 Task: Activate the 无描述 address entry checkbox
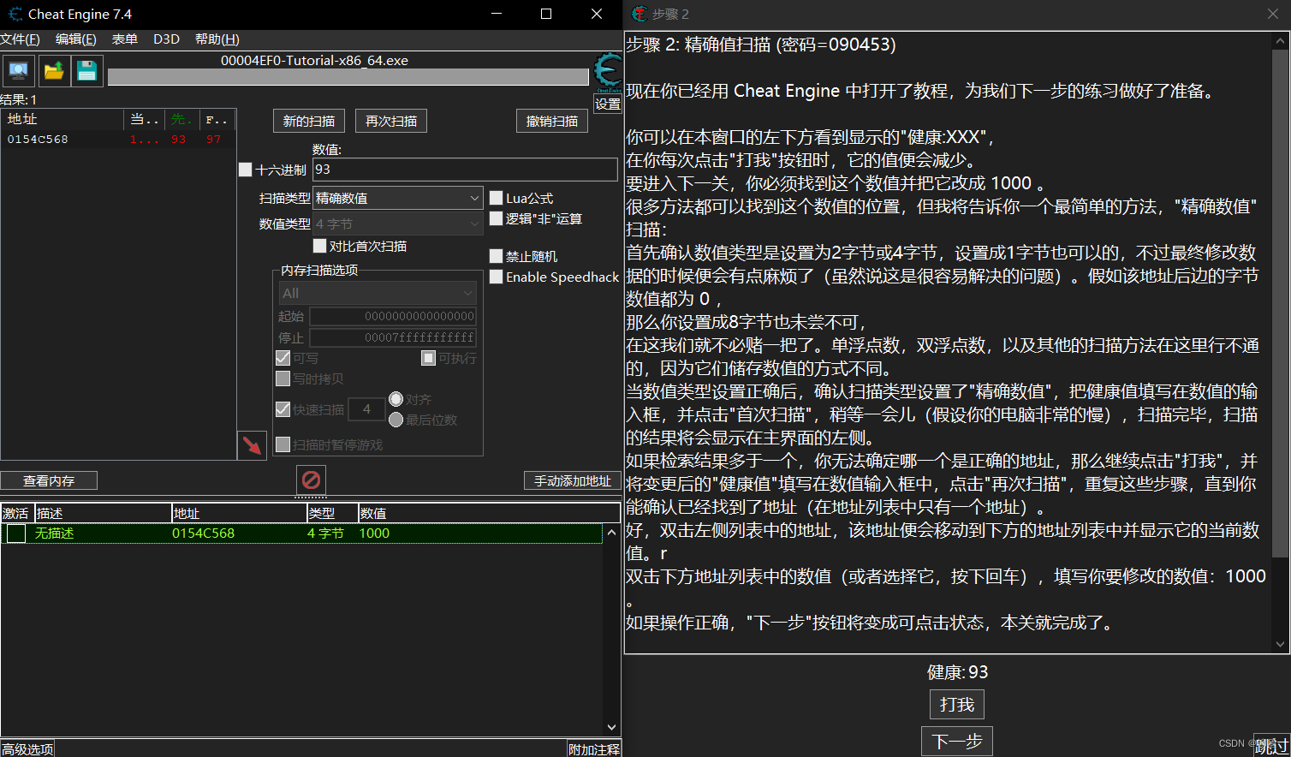coord(16,533)
